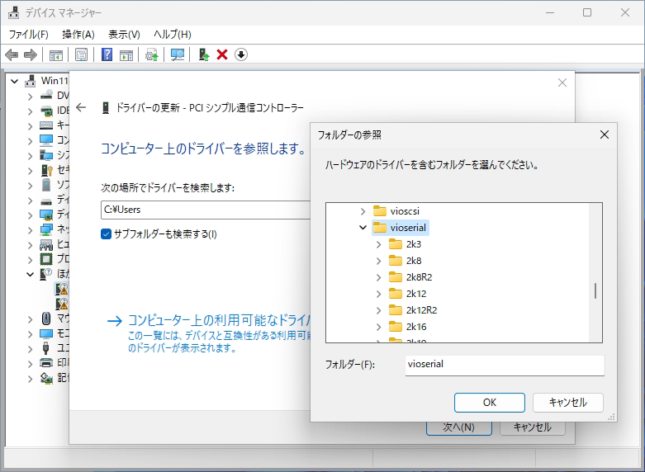Click the Win11 computer root node

[x=46, y=81]
